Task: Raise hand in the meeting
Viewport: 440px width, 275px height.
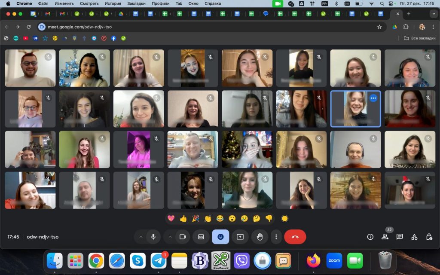Action: point(260,237)
